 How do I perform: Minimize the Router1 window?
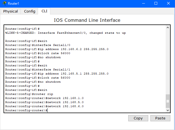point(144,4)
